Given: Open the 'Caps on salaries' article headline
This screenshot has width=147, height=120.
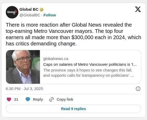Looking at the screenshot, I should click(90, 64).
